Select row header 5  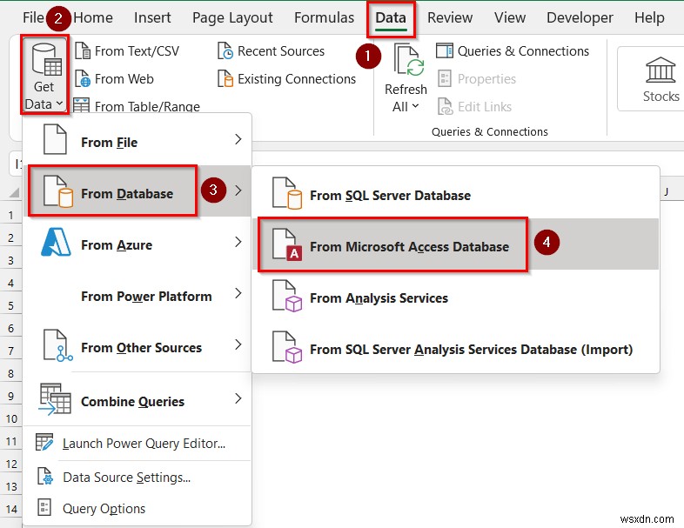(x=11, y=305)
